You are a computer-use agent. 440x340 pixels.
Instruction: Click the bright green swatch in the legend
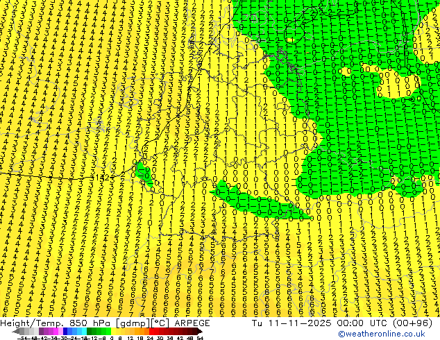(108, 332)
